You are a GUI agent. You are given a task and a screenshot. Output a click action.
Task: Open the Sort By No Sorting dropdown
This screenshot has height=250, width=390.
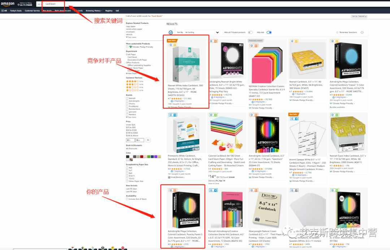pos(202,32)
